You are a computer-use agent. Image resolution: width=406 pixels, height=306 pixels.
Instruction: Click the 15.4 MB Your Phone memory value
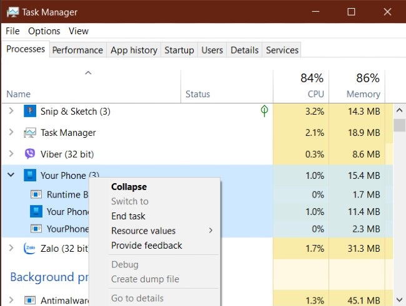[x=364, y=176]
